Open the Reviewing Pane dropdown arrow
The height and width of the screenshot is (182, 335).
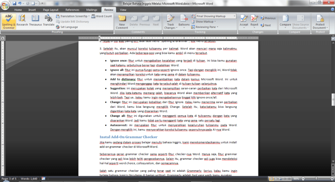[x=218, y=27]
